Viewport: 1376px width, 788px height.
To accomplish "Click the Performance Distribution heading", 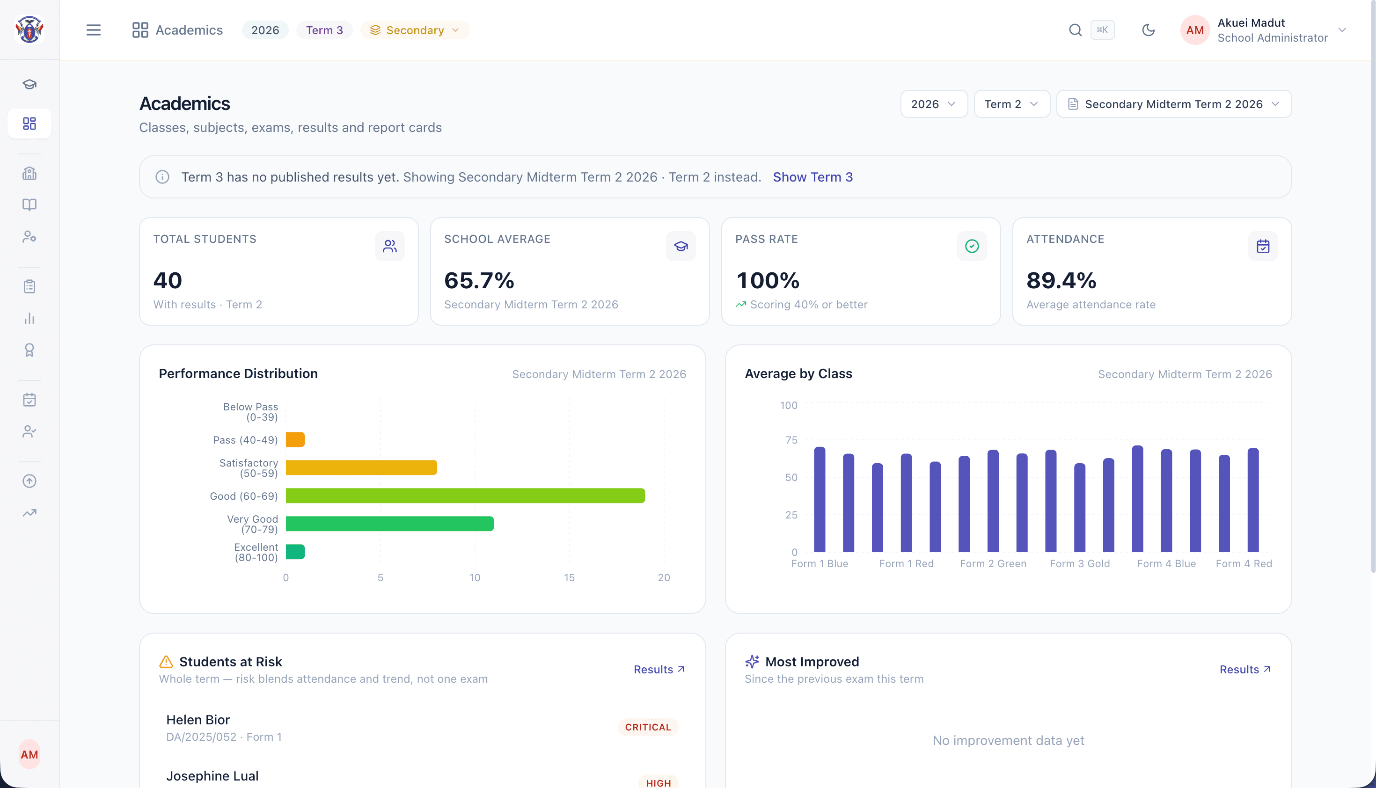I will pos(238,374).
